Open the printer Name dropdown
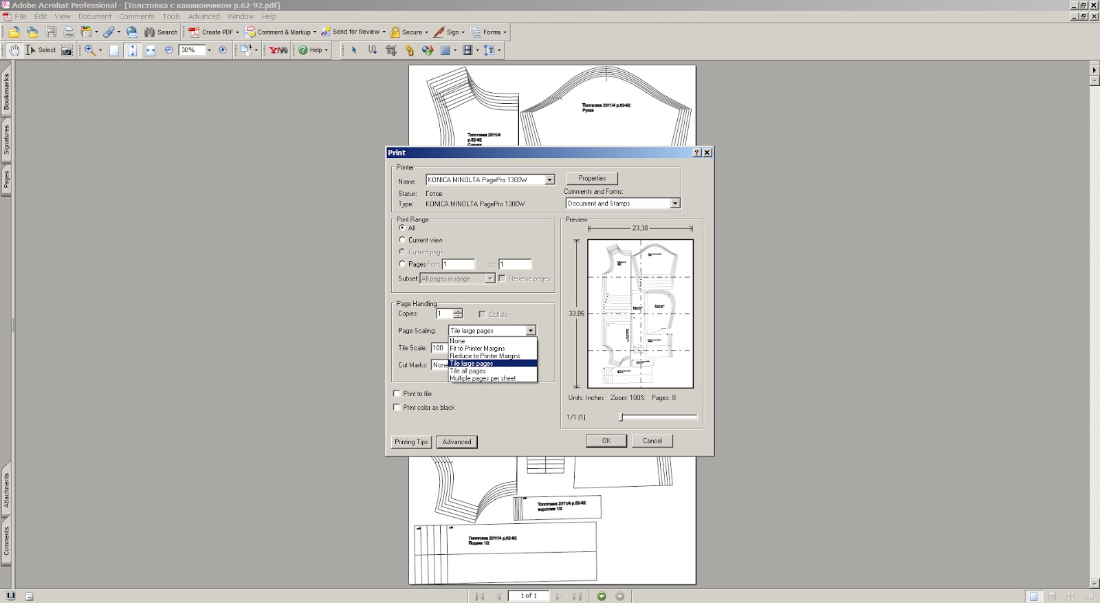Viewport: 1100px width, 603px height. (x=549, y=180)
